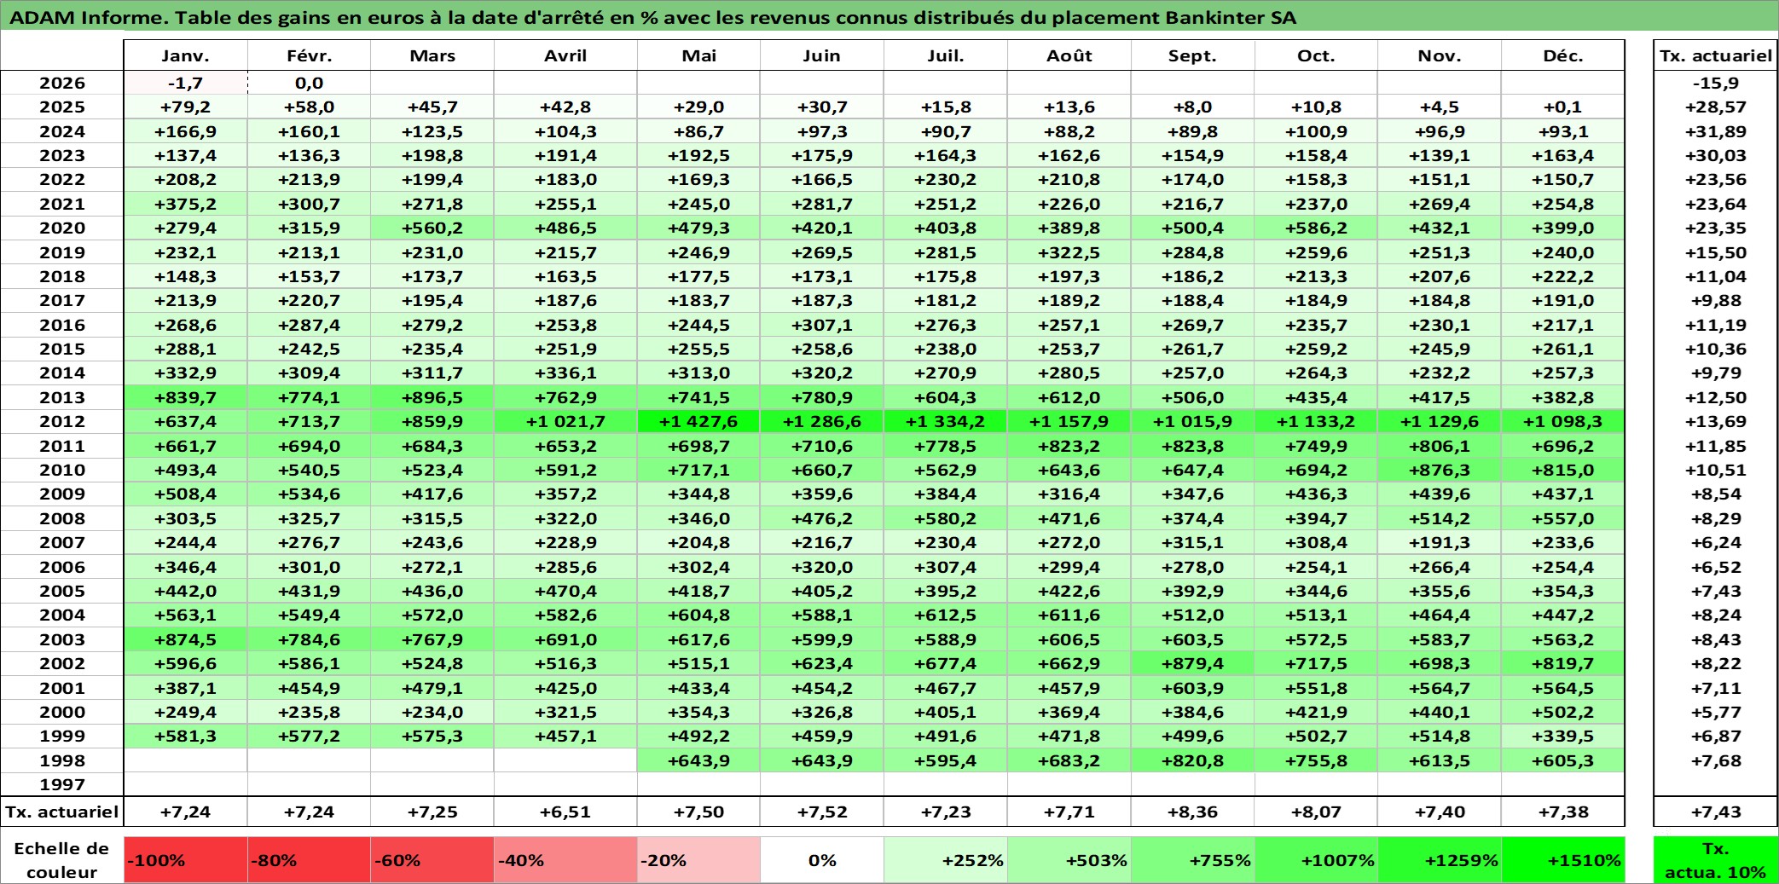Click the -80% color scale swatch

(309, 860)
